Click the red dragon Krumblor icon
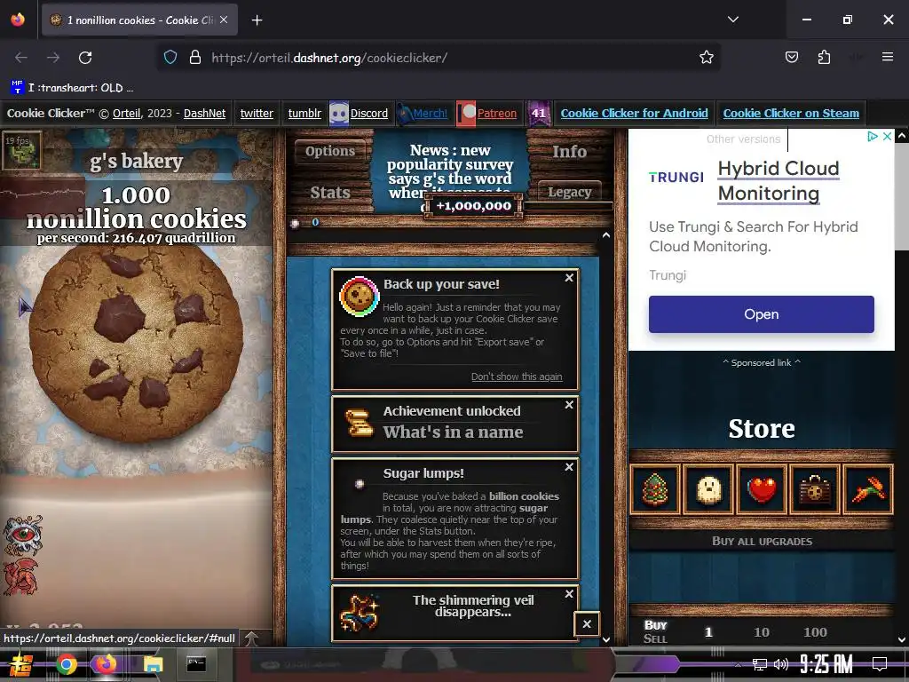Viewport: 909px width, 682px height. pyautogui.click(x=21, y=576)
